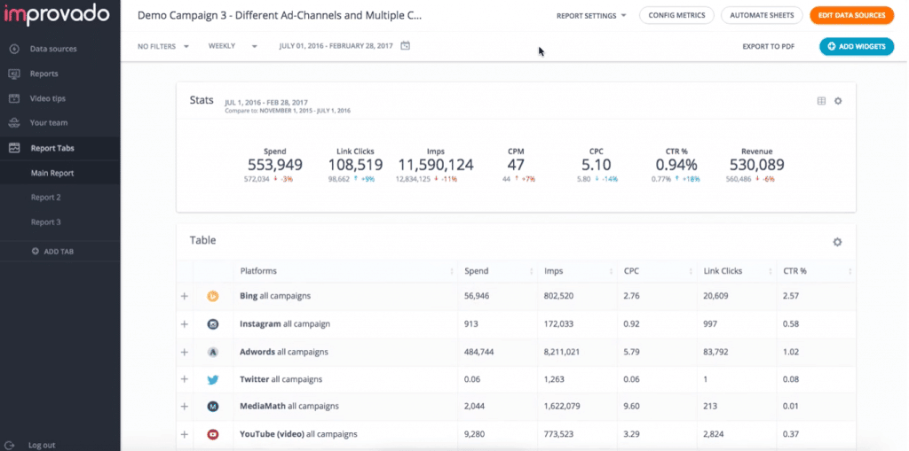Click the Data sources sidebar icon
Viewport: 909px width, 451px height.
(x=14, y=49)
